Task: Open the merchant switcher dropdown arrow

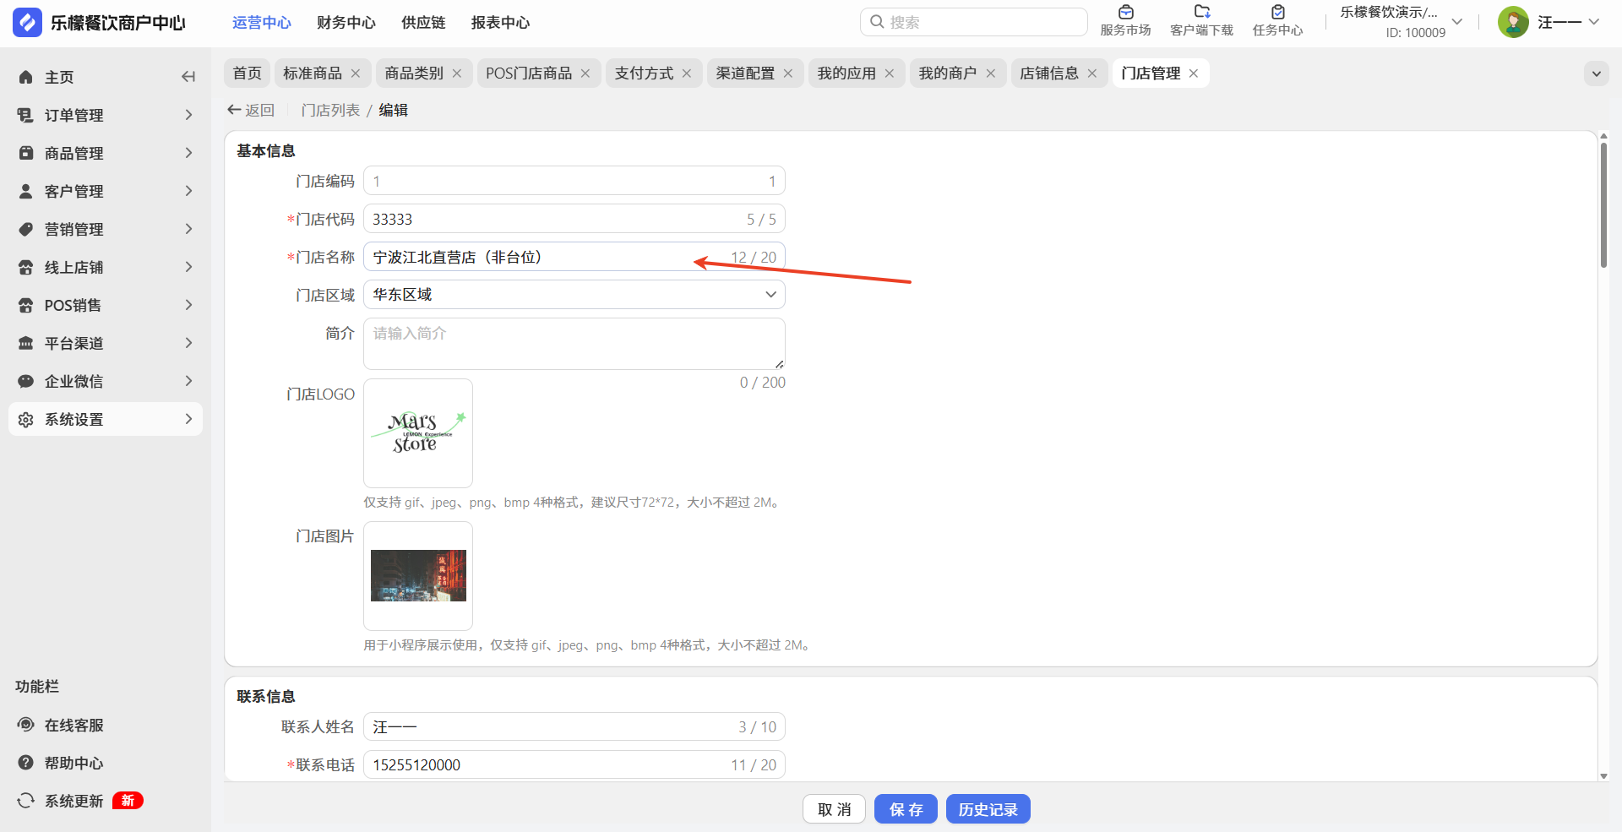Action: point(1457,22)
